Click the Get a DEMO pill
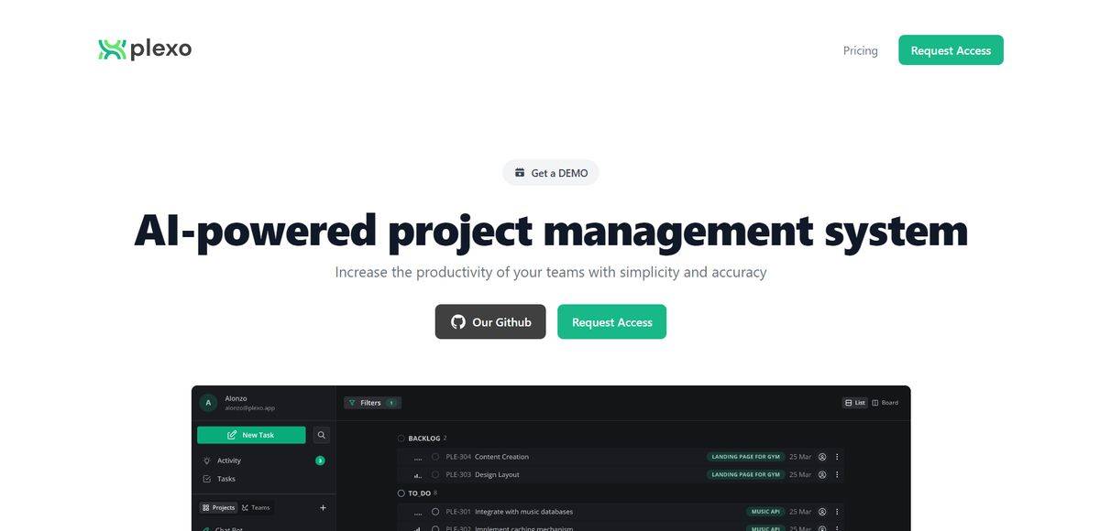 click(x=551, y=173)
